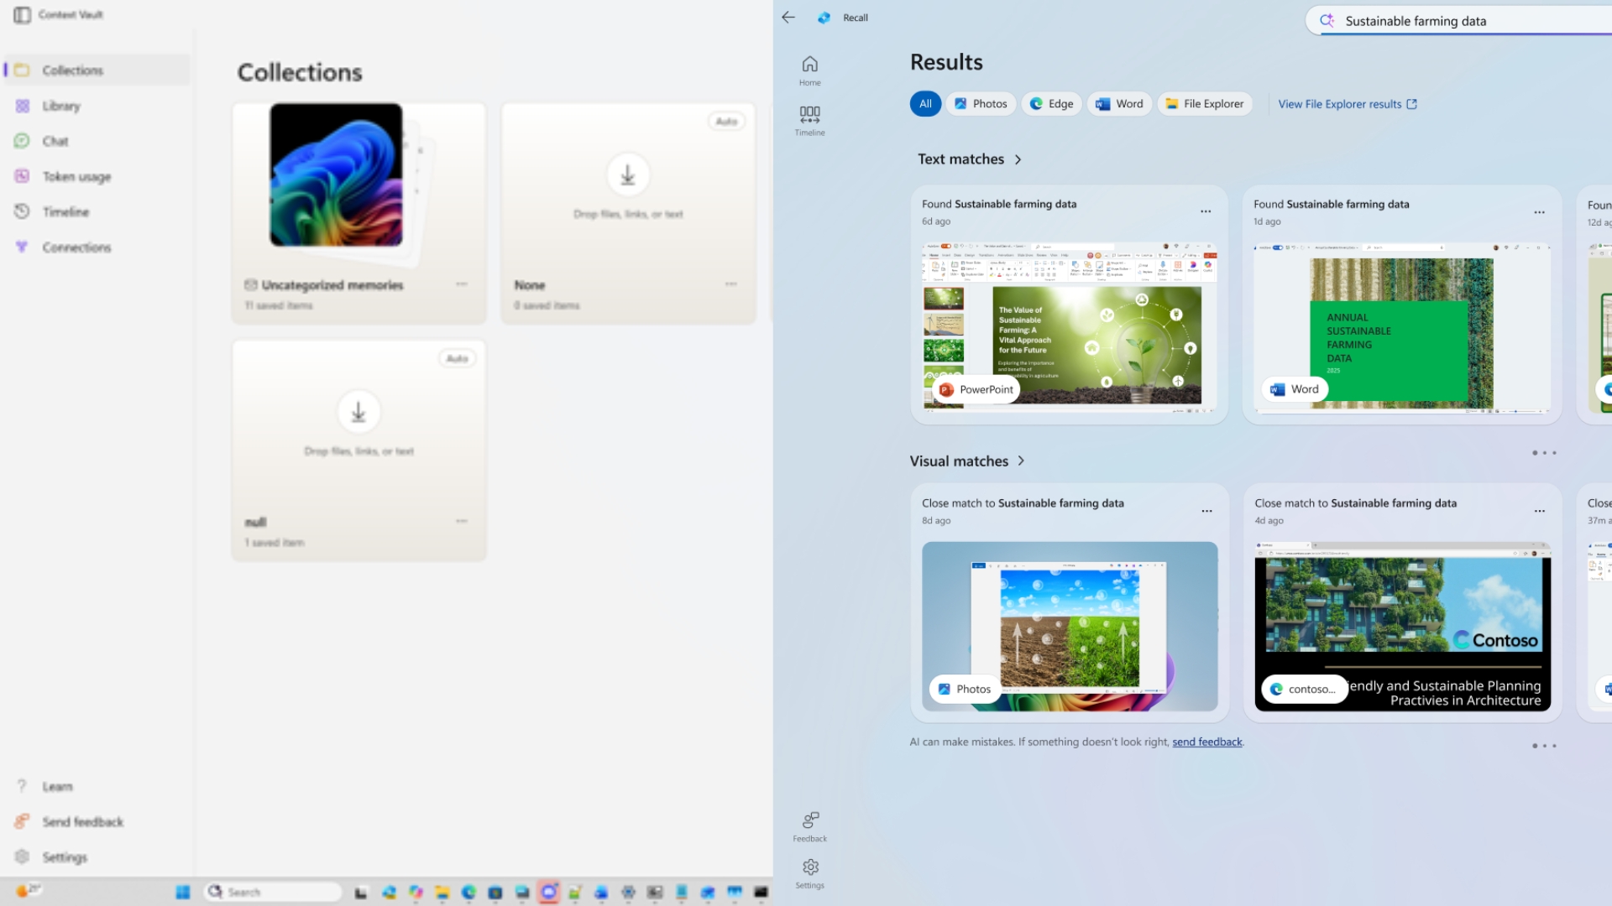
Task: Open options for null collection
Action: (x=462, y=521)
